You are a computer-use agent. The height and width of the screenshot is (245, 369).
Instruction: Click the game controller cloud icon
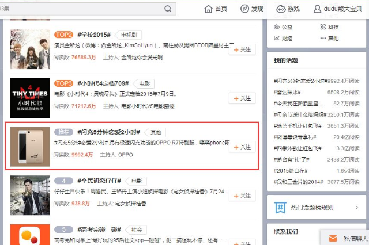281,9
